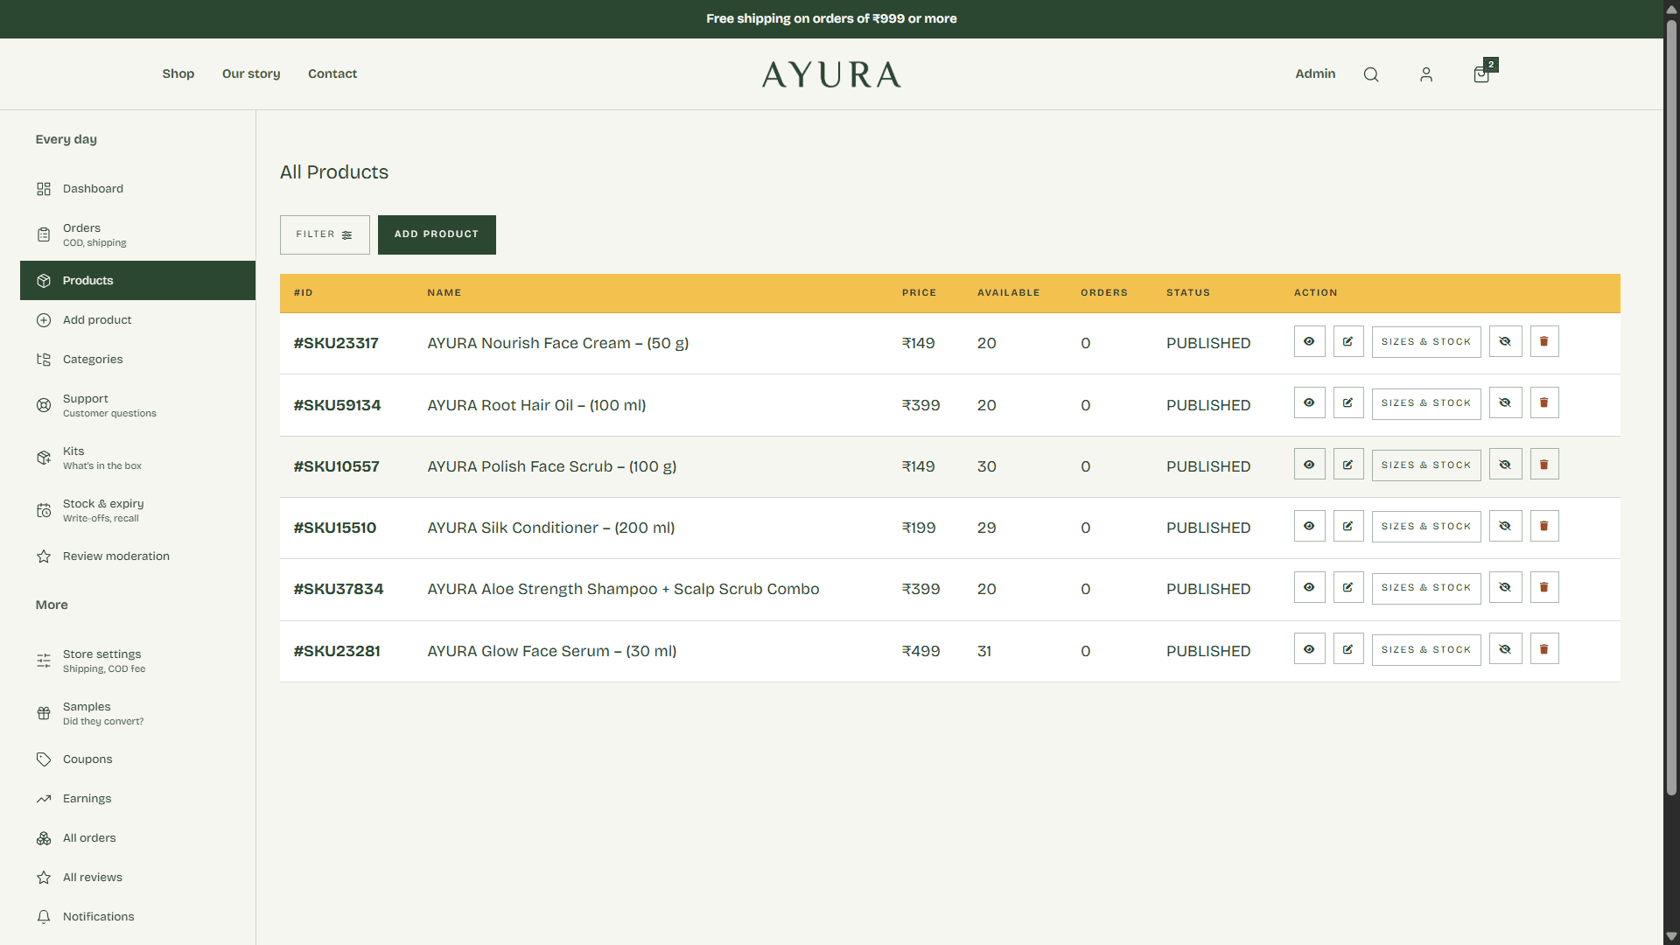Open Earnings in sidebar
The height and width of the screenshot is (945, 1680).
137,799
